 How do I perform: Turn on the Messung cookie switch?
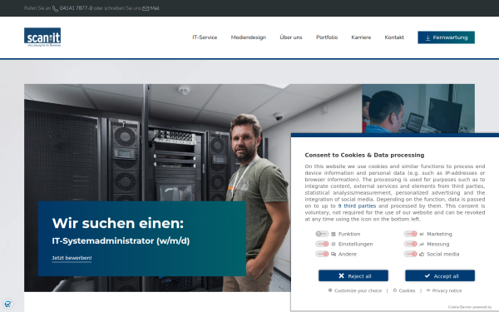(x=410, y=244)
